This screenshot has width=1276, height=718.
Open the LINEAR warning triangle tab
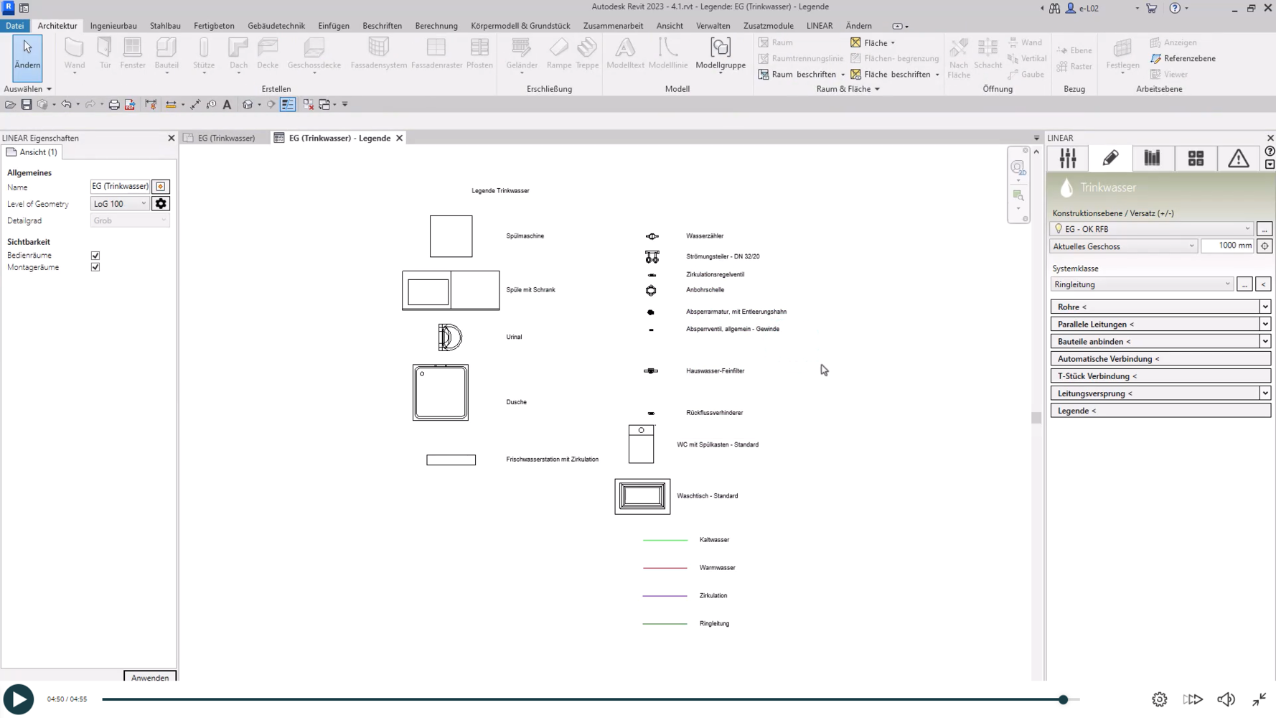1238,158
